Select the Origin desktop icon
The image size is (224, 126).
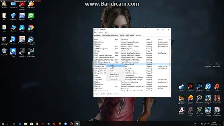(217, 87)
